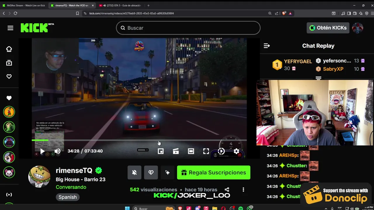Open a new browser tab
Image resolution: width=374 pixels, height=210 pixels.
pyautogui.click(x=148, y=6)
